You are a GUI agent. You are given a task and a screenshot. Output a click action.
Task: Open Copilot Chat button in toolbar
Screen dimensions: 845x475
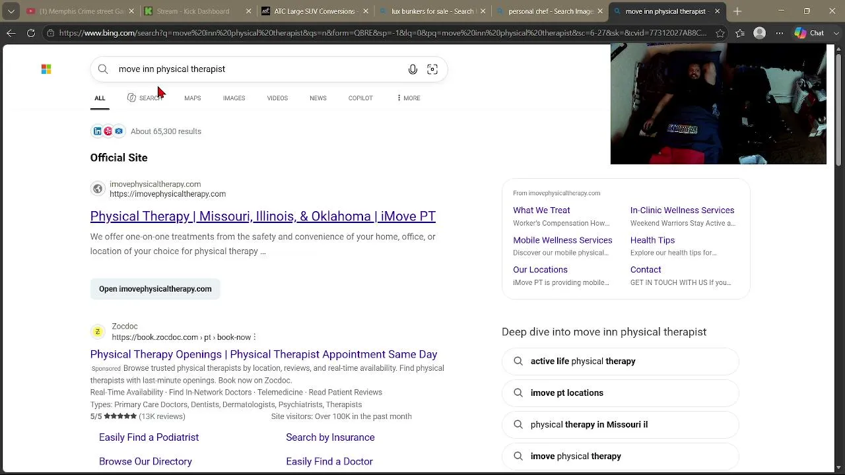[x=810, y=33]
